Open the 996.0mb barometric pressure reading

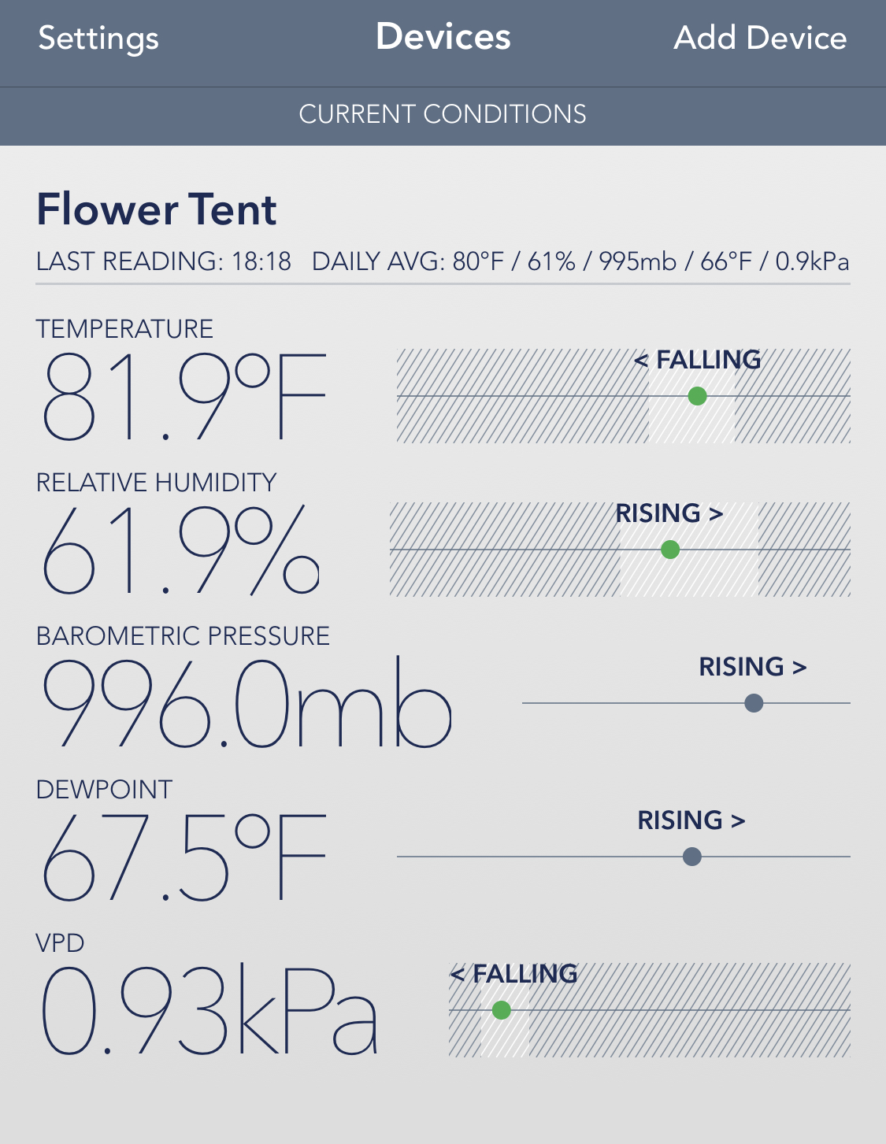pyautogui.click(x=247, y=704)
